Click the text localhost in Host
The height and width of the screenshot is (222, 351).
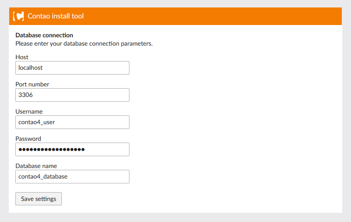tap(30, 68)
